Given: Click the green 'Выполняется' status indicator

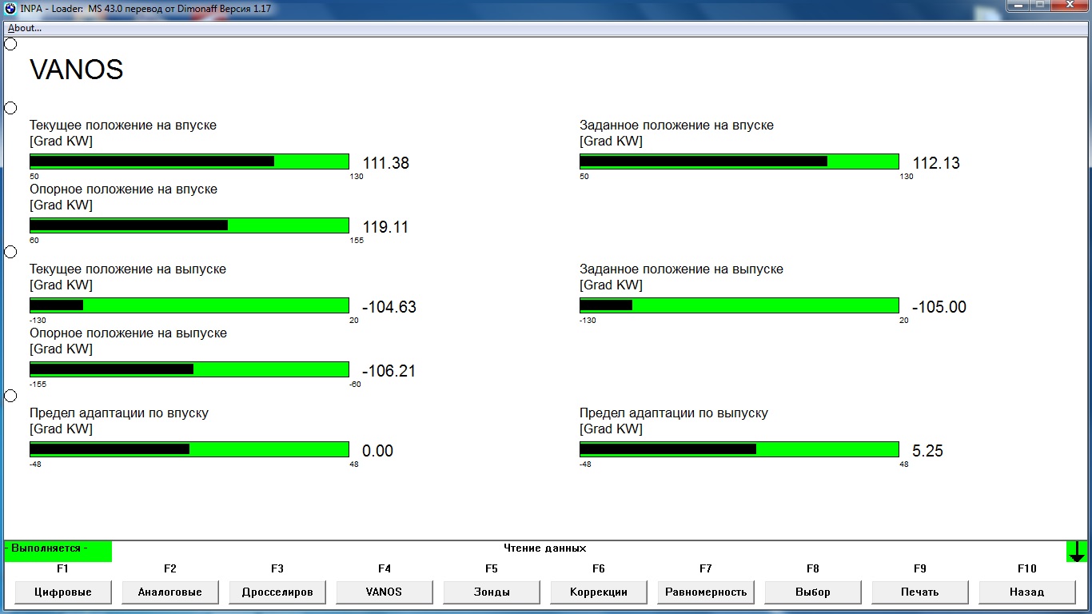Looking at the screenshot, I should click(58, 551).
